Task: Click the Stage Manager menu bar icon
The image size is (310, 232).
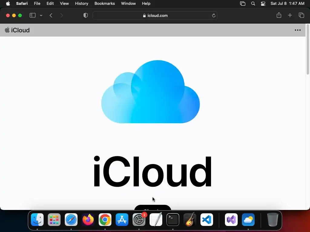Action: 242,4
